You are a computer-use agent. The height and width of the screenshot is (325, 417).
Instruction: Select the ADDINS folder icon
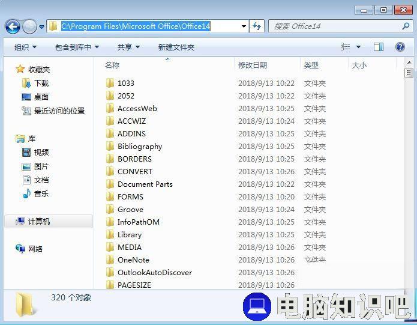pos(110,133)
